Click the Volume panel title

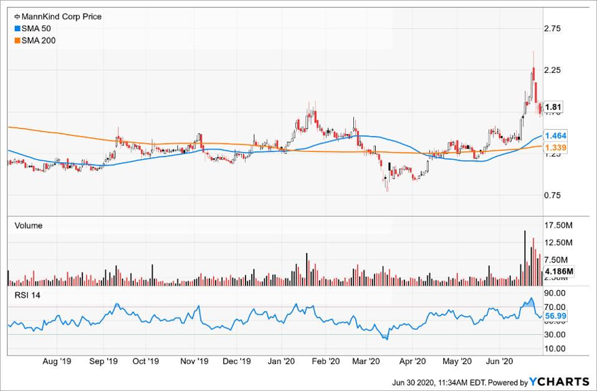[29, 226]
